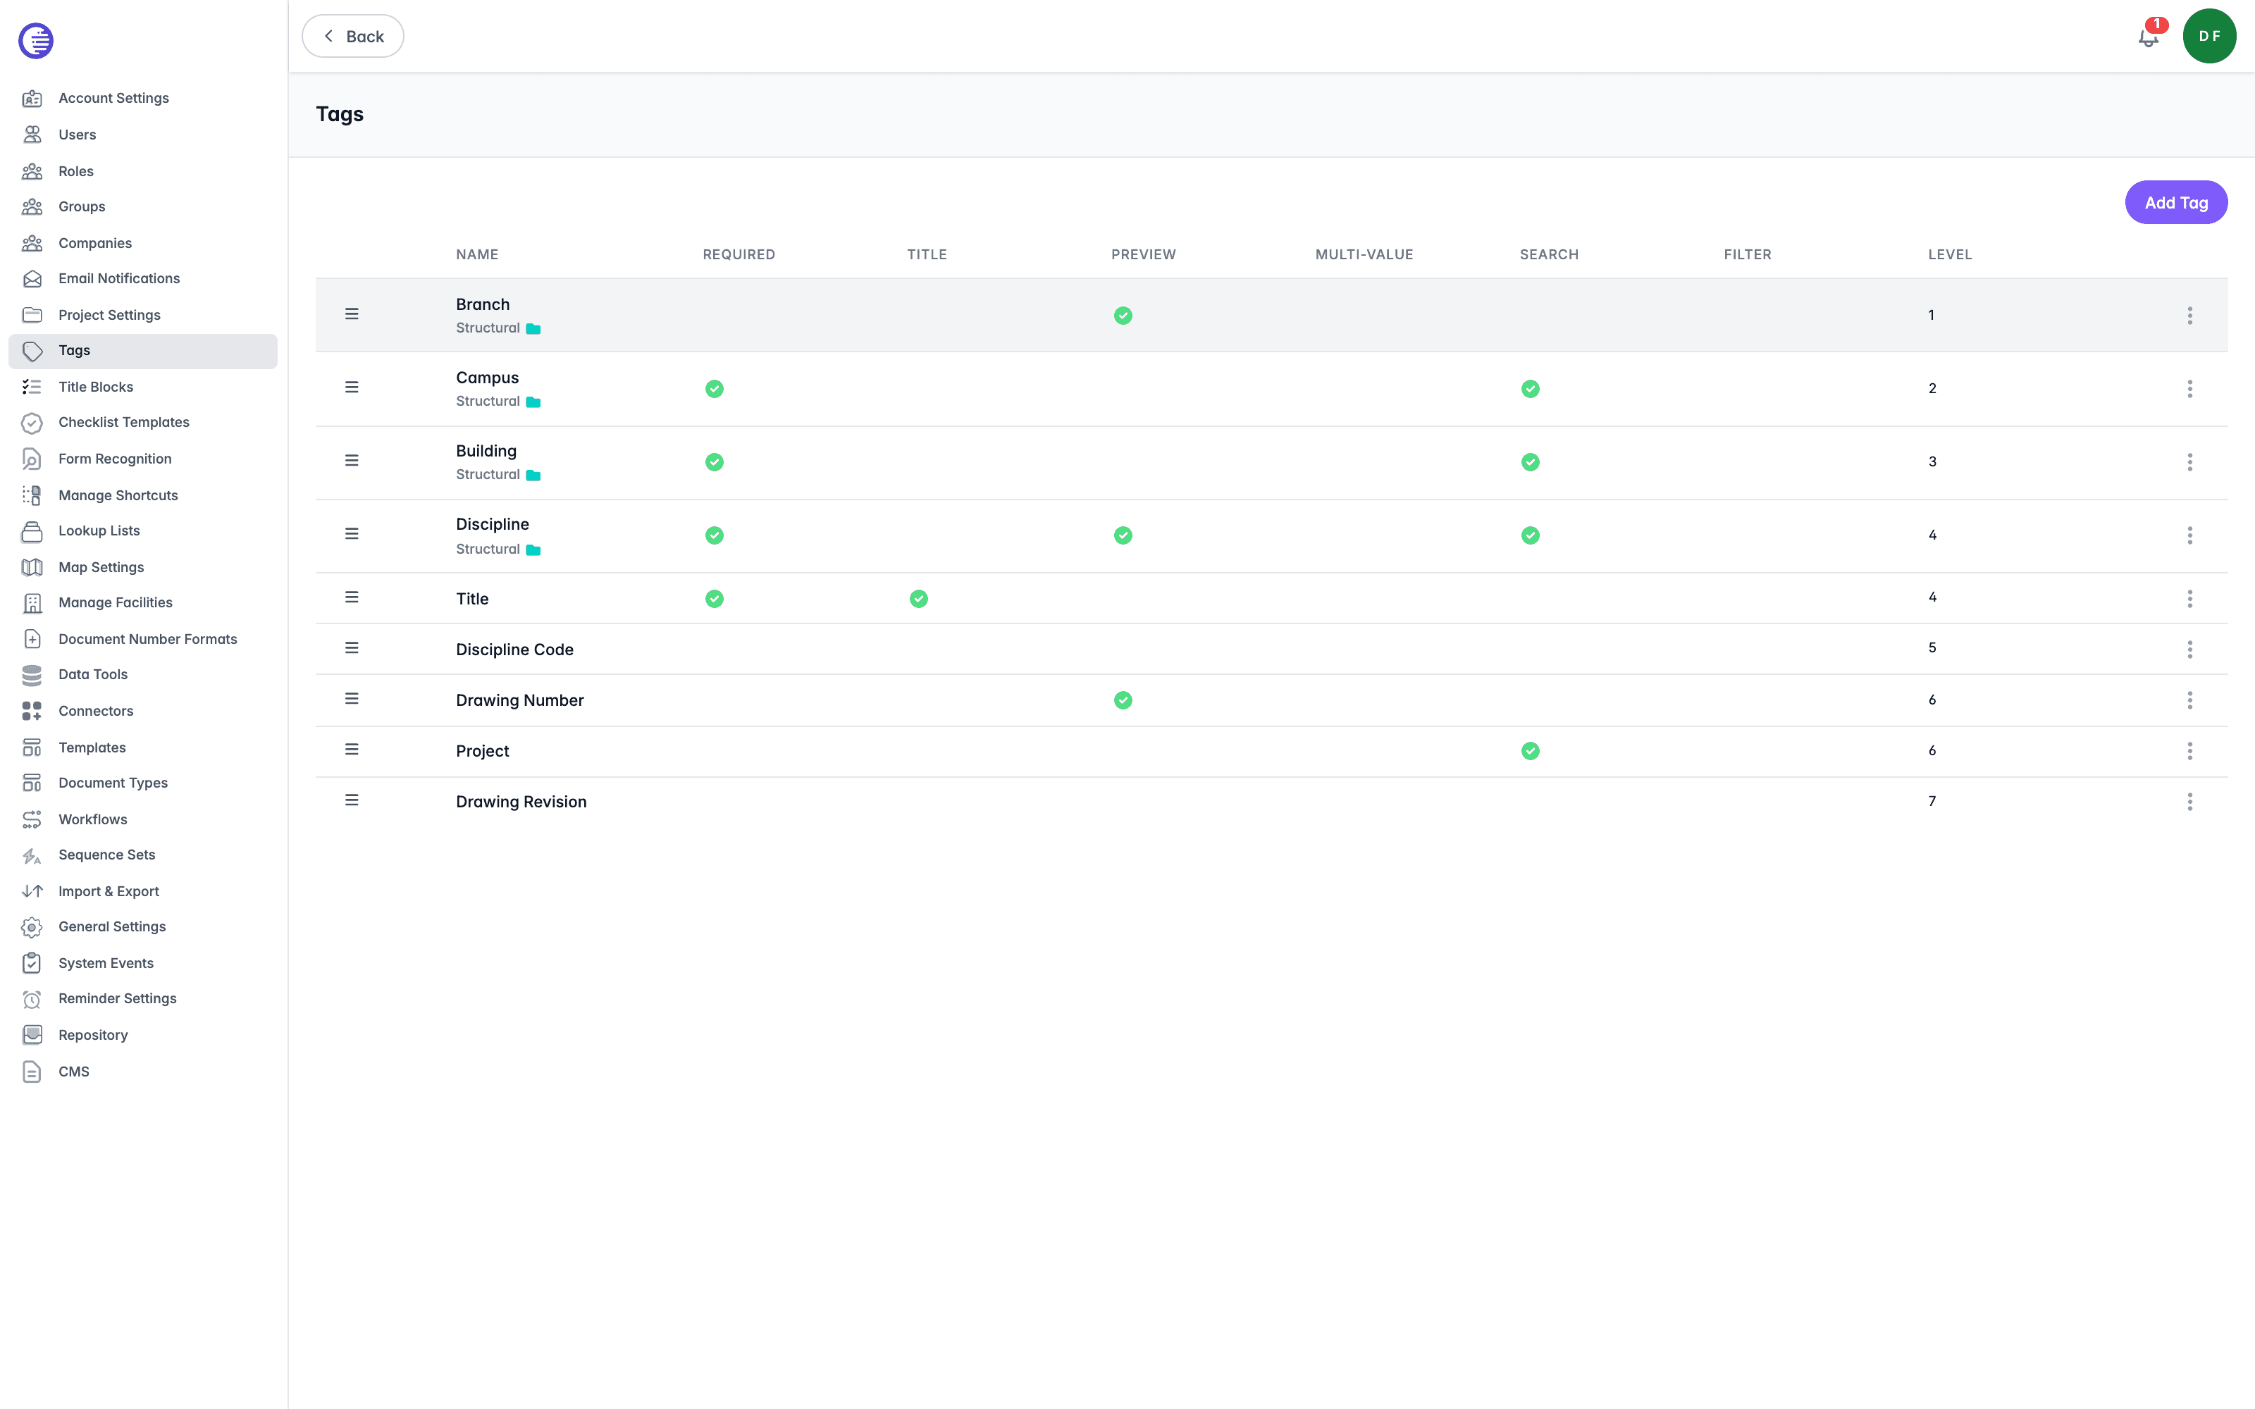2255x1409 pixels.
Task: Go to Users in the sidebar
Action: 78,134
